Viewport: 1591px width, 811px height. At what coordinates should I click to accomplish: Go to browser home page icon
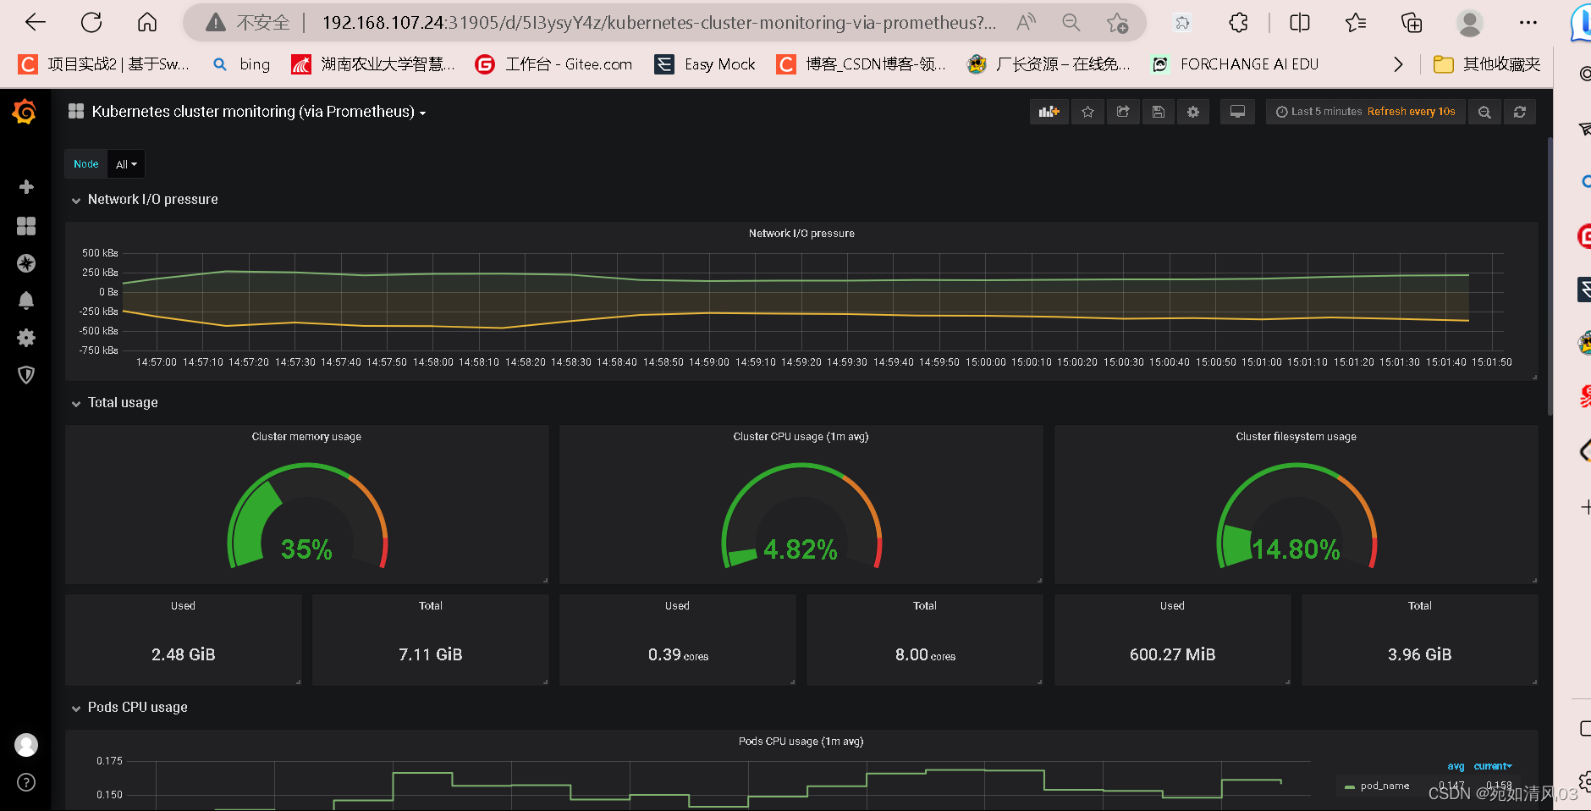(x=147, y=23)
